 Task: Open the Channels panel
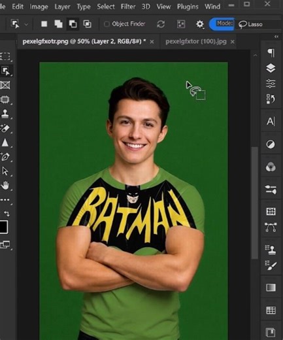271,167
